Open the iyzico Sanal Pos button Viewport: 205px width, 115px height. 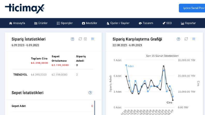click(192, 8)
